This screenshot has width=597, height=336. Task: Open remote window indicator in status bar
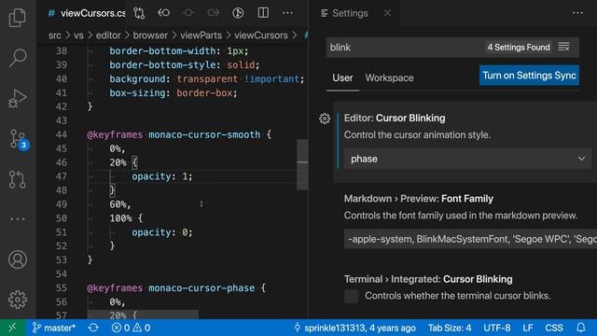(12, 328)
